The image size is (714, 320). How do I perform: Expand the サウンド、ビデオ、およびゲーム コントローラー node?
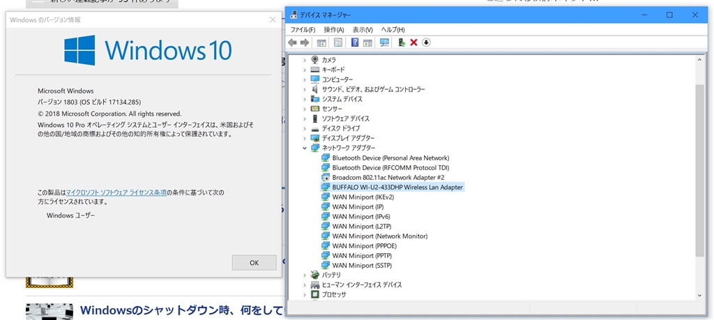point(305,89)
